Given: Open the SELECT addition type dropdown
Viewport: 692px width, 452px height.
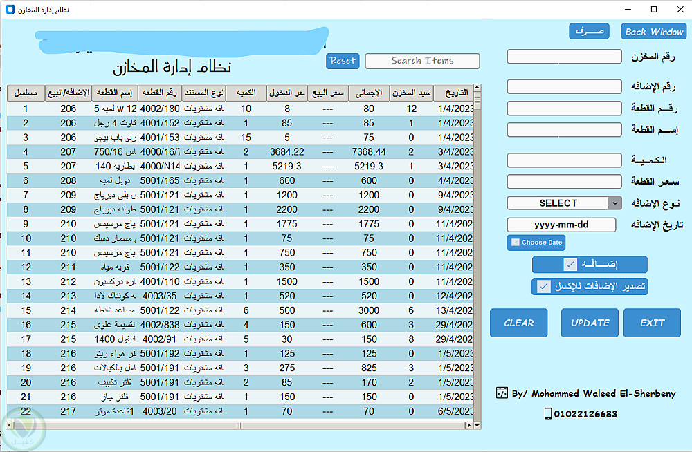Looking at the screenshot, I should click(564, 203).
